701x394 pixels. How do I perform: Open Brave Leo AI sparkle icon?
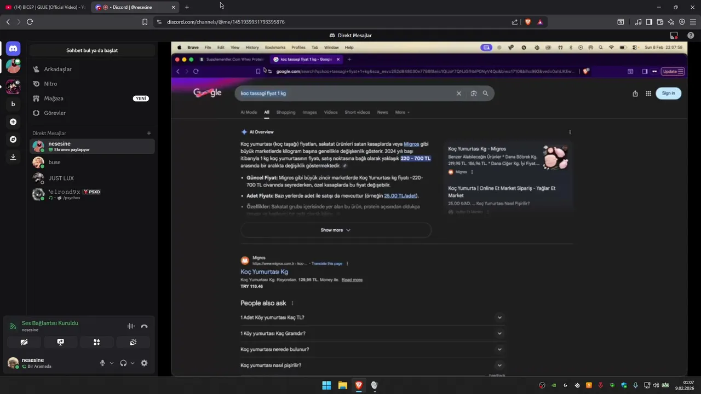(671, 22)
